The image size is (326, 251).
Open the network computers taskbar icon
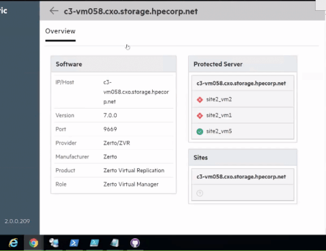(54, 243)
